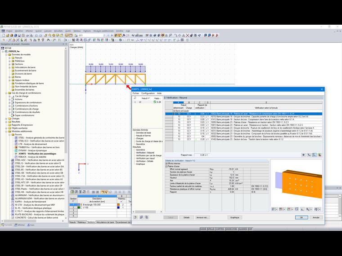Click the TIMBER Pro module icon in navigator
342x256 pixels.
[16, 147]
